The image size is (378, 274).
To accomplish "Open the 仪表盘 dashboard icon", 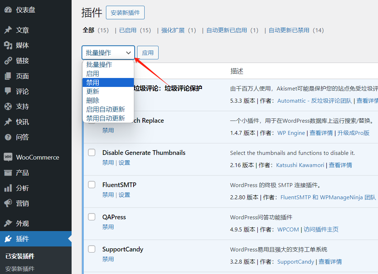I will coord(9,10).
